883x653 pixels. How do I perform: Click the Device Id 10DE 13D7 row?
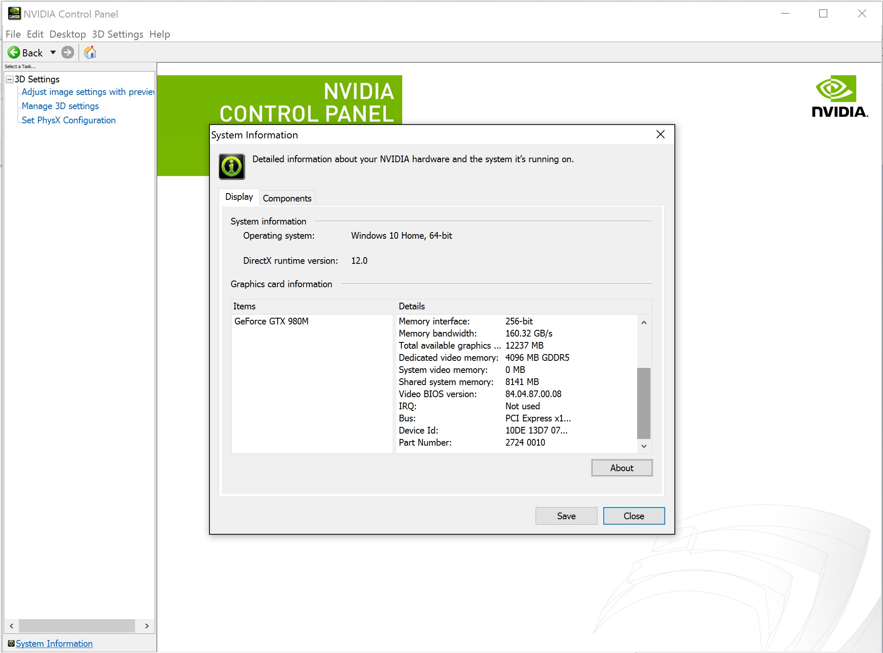click(517, 430)
